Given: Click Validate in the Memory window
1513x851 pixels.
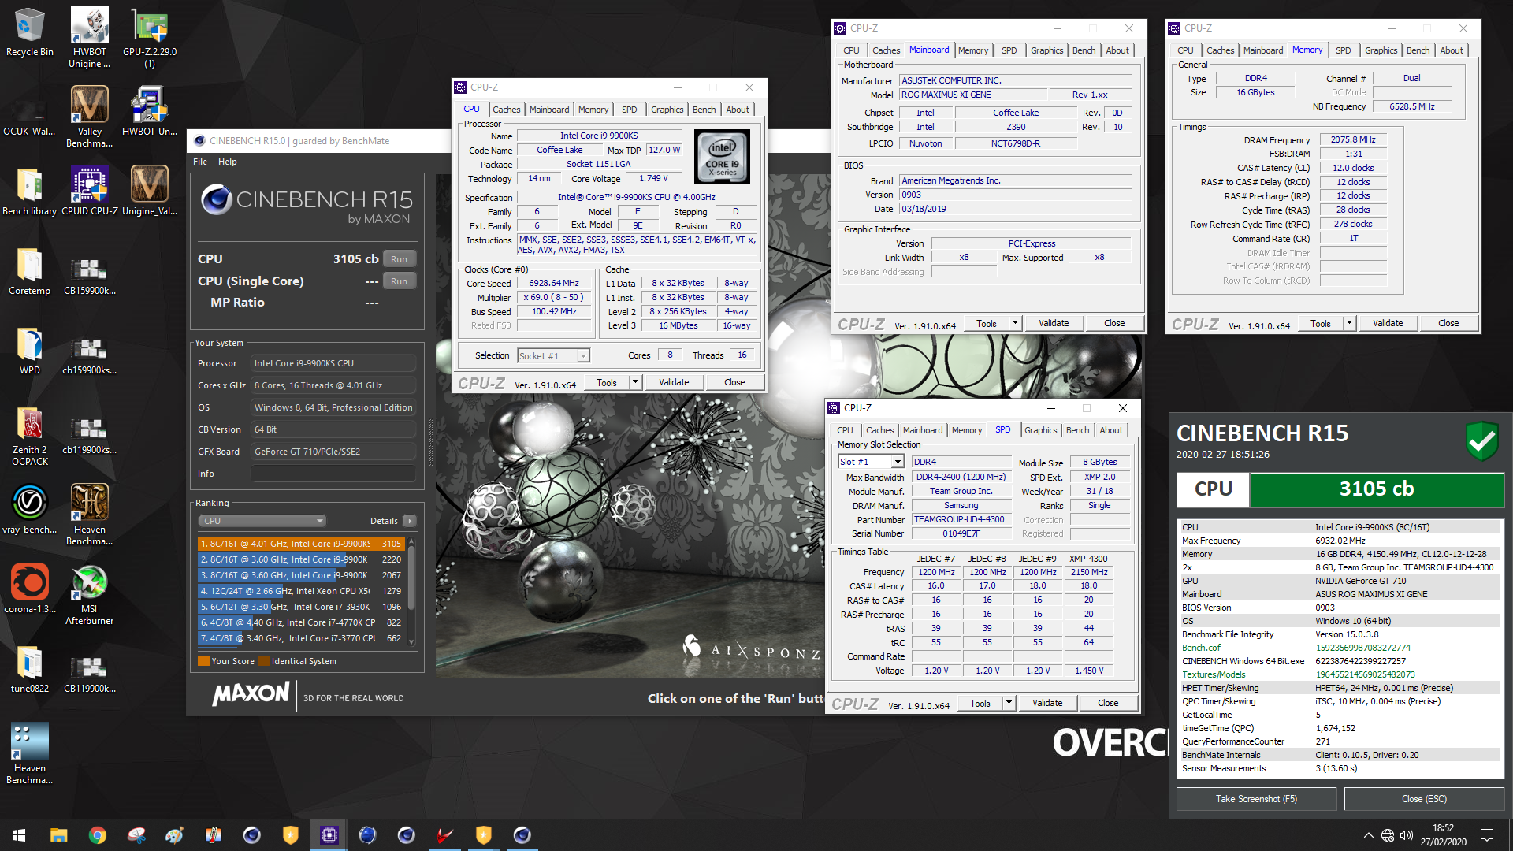Looking at the screenshot, I should click(1388, 323).
